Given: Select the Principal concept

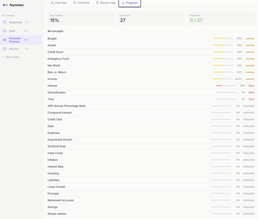Looking at the screenshot, I should pos(151,193).
